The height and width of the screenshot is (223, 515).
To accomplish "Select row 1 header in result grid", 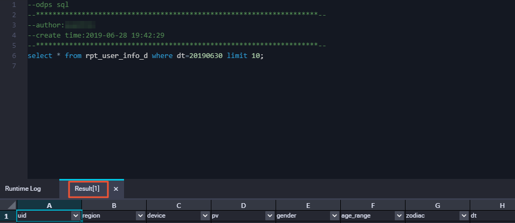I will click(8, 216).
